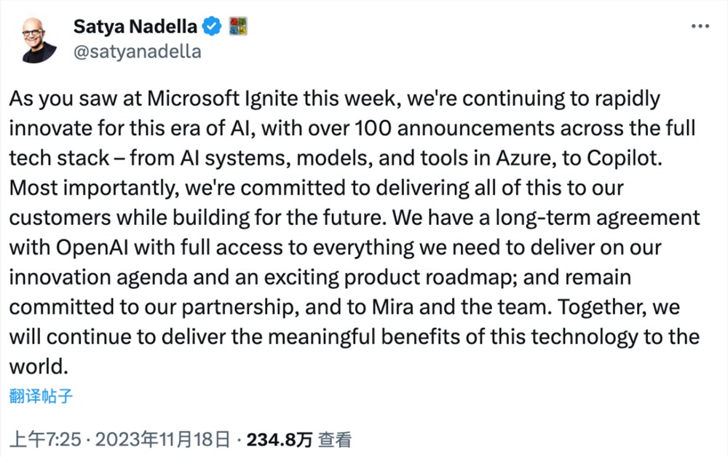Click the 2023年11月18日 post date

pos(162,439)
